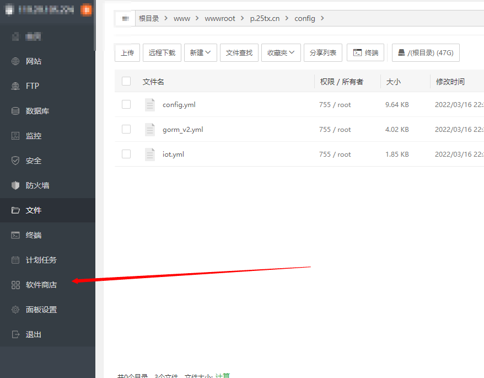This screenshot has height=378, width=484.
Task: Check the box for iot.yml
Action: tap(126, 154)
